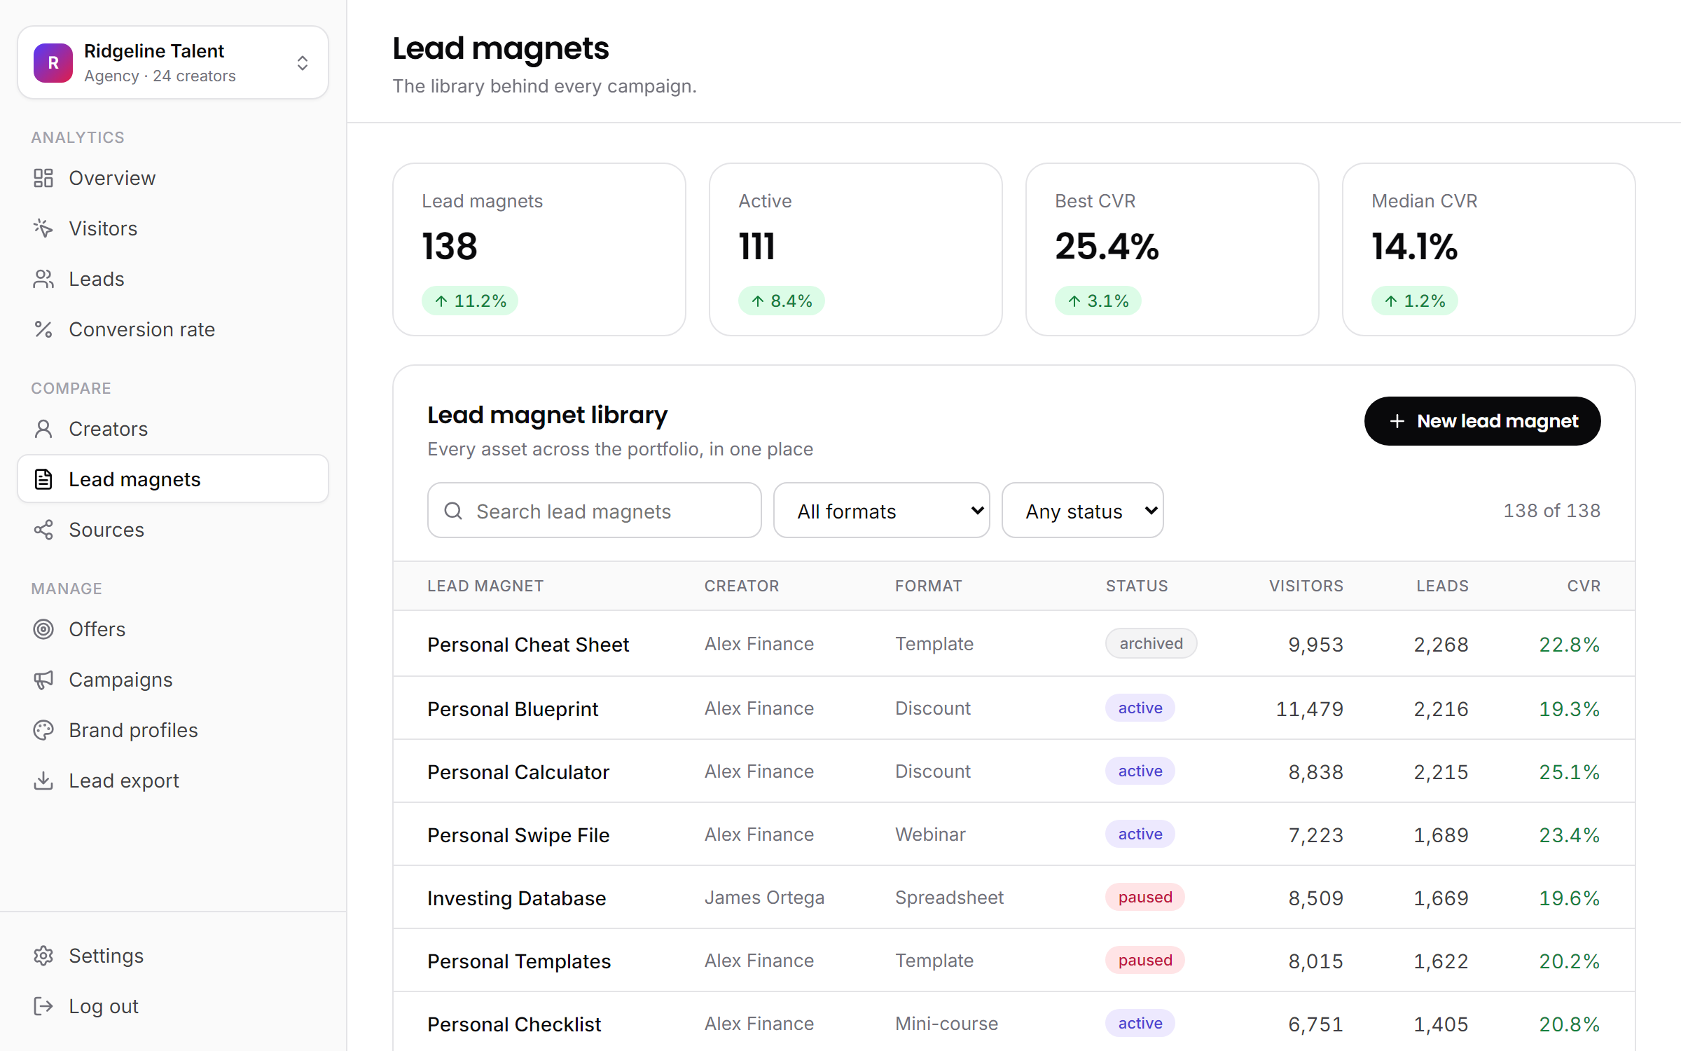The image size is (1681, 1051).
Task: Click the Settings gear icon
Action: (43, 956)
